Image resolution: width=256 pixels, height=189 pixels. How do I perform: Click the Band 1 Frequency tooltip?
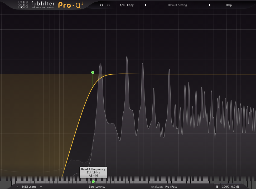click(x=93, y=172)
